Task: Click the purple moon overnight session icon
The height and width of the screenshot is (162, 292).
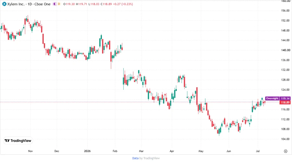Action: 55,4
